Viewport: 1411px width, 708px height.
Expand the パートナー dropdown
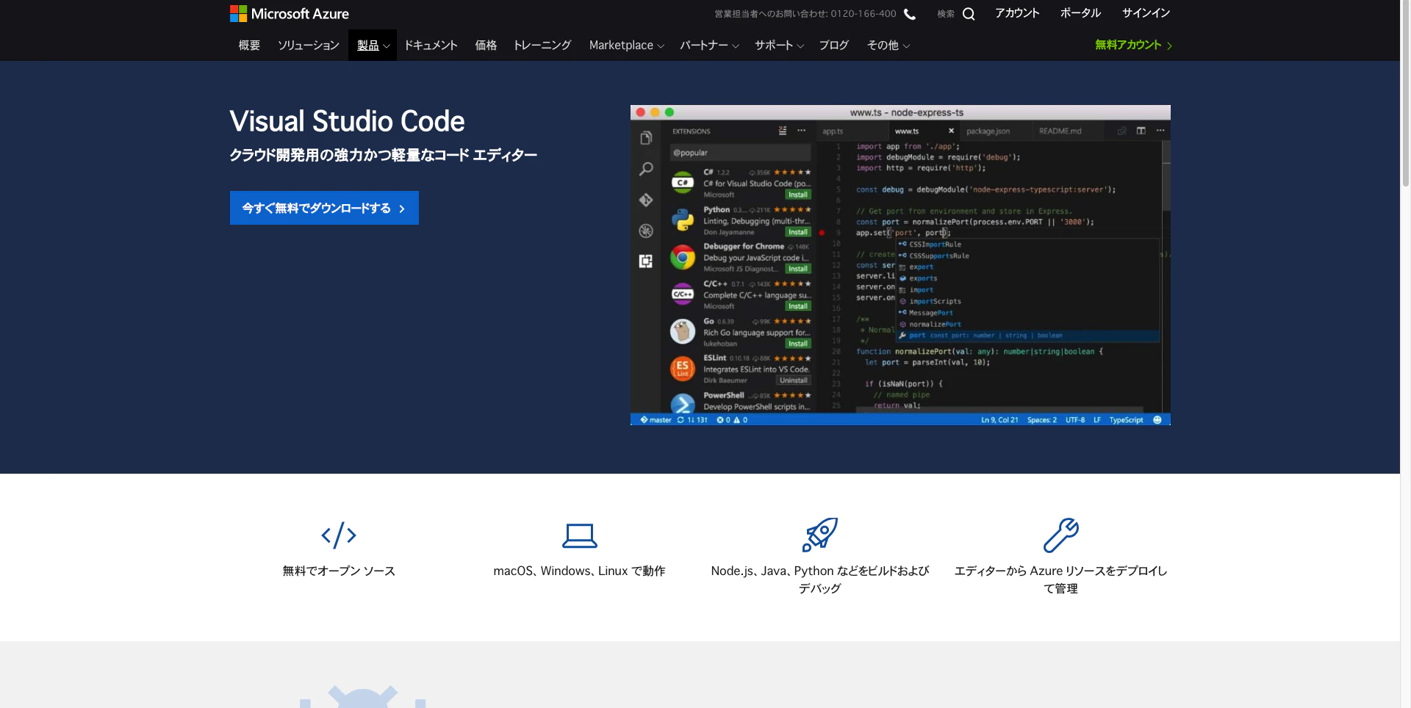(x=709, y=46)
